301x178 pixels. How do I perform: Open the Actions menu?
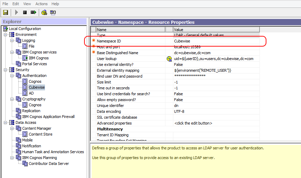point(42,4)
